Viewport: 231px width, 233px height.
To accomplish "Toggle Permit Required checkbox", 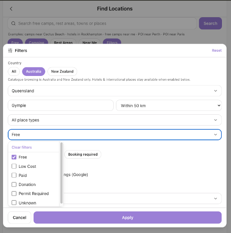I will 14,193.
